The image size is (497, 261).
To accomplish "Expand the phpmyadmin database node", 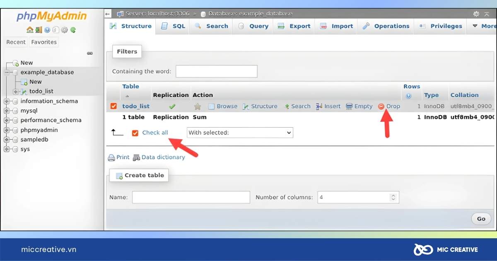I will [x=6, y=130].
